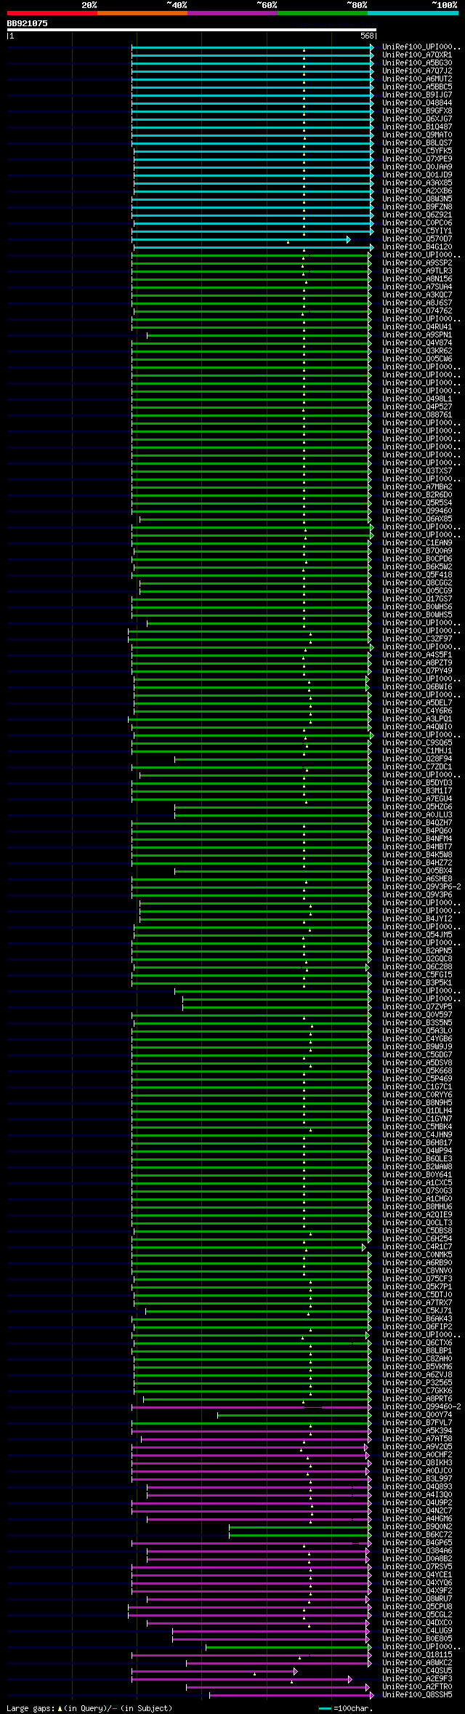Viewport: 465px width, 1714px height.
Task: Open hit UniRef100_O48844
Action: point(417,103)
